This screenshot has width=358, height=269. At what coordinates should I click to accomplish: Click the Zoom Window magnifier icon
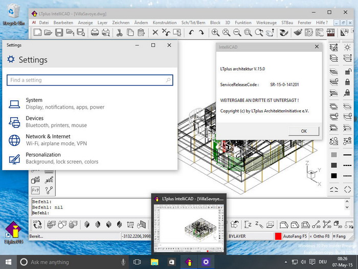pyautogui.click(x=248, y=32)
